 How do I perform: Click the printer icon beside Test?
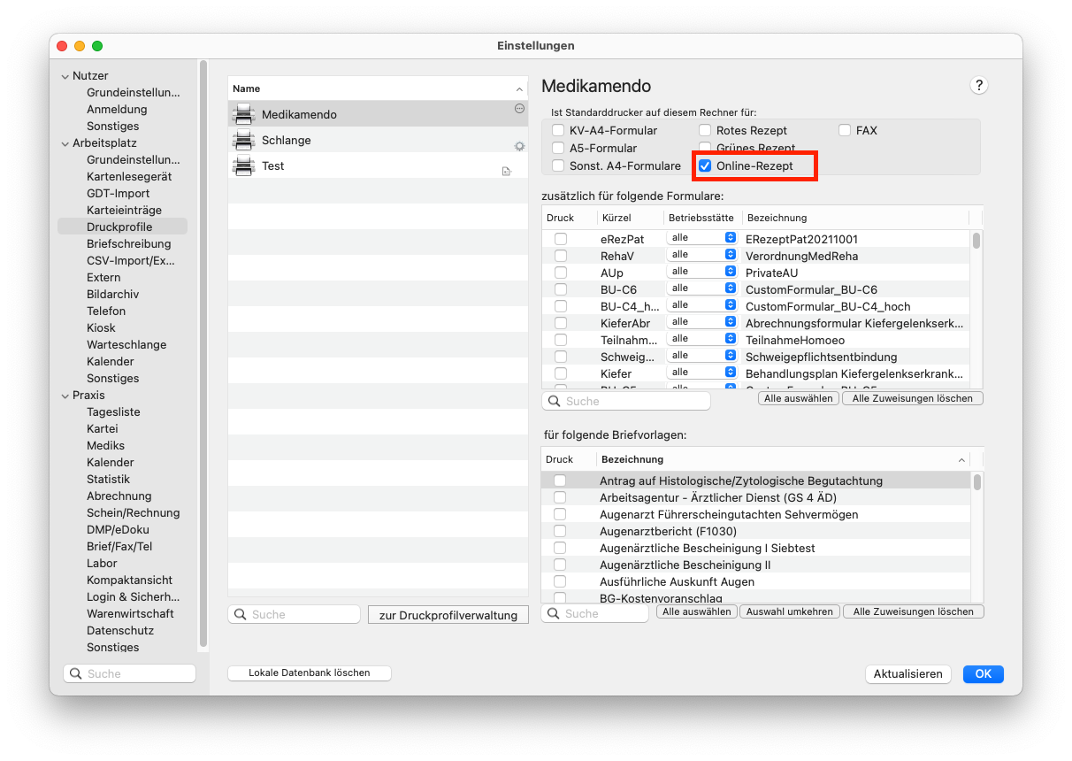click(x=242, y=165)
